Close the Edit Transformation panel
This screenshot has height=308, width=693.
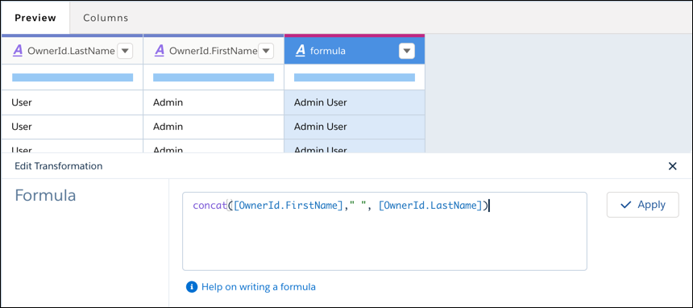tap(672, 166)
